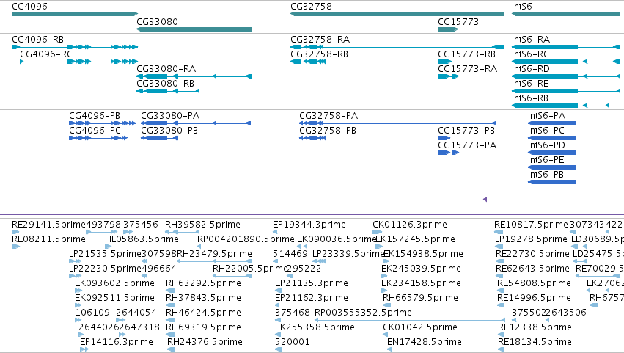Viewport: 624px width, 353px height.
Task: Select the CG15773 gene feature
Action: pyautogui.click(x=448, y=29)
